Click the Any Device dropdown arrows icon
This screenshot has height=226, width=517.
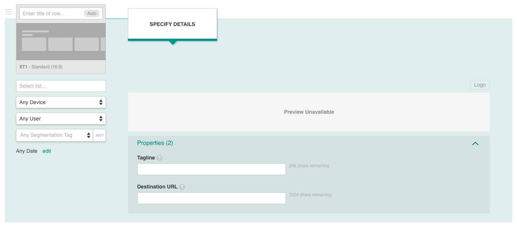coord(101,102)
